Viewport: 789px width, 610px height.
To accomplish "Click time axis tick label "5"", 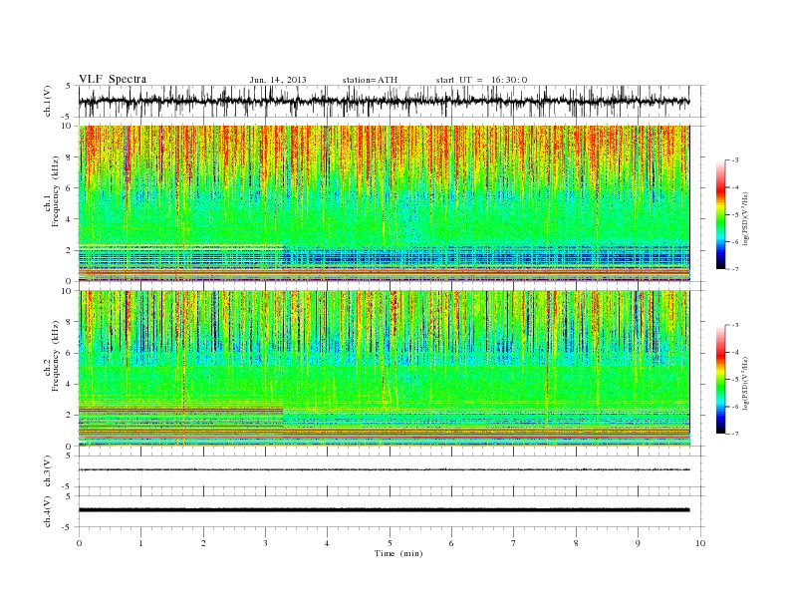I will pyautogui.click(x=390, y=543).
